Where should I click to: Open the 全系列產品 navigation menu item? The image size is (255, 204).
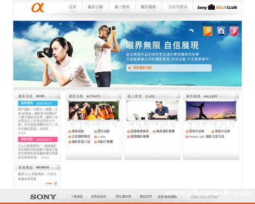coord(178,8)
